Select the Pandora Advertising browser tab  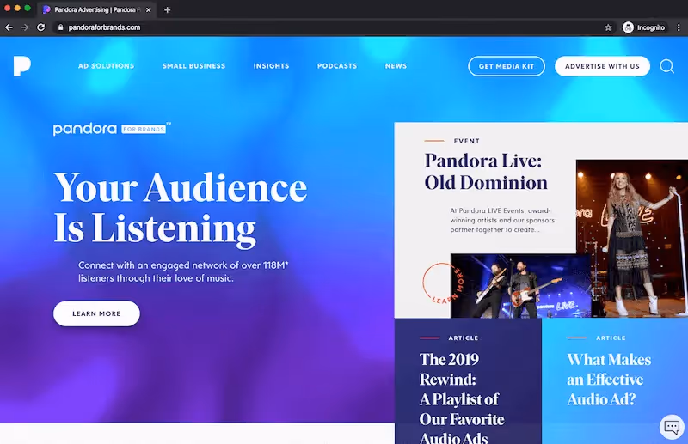[x=96, y=9]
